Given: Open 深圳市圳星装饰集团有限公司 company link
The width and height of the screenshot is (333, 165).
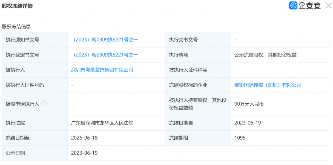Looking at the screenshot, I should click(102, 70).
